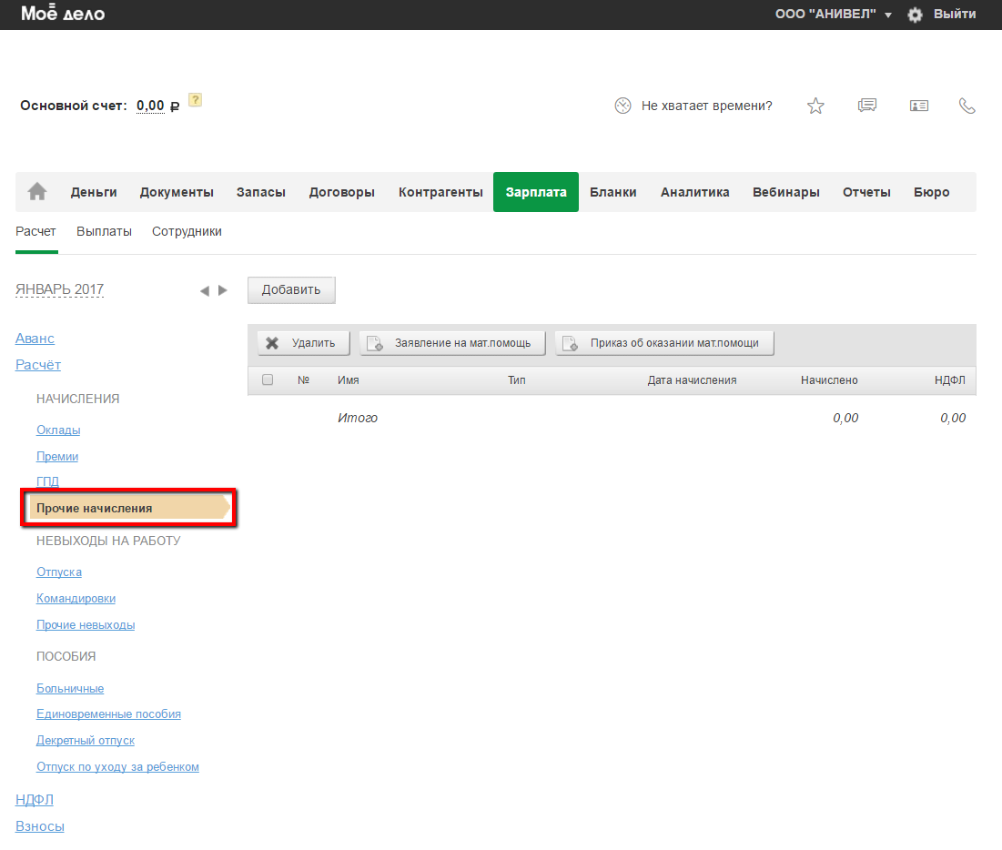Open the ЯНВАРЬ 2017 period selector
This screenshot has width=1002, height=850.
pyautogui.click(x=59, y=289)
